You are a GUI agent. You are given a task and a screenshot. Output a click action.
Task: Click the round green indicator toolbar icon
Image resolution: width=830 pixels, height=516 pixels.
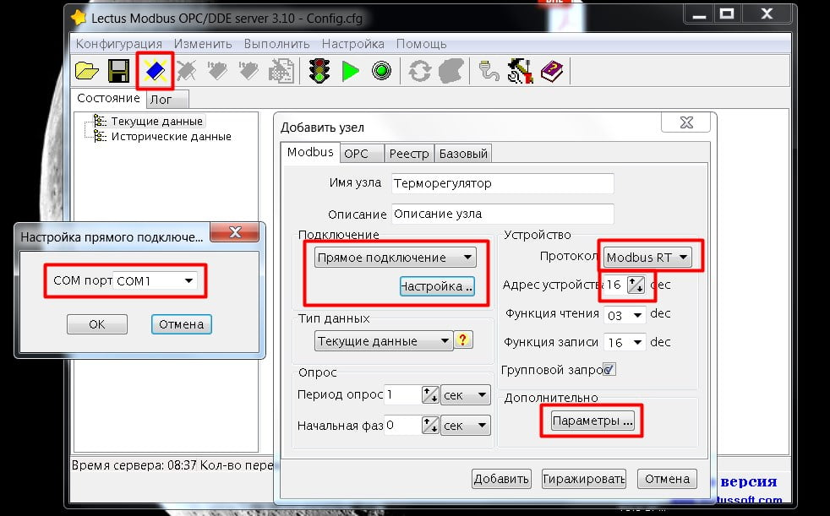382,71
